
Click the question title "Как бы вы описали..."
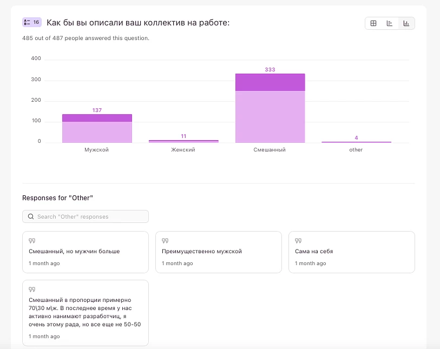138,23
